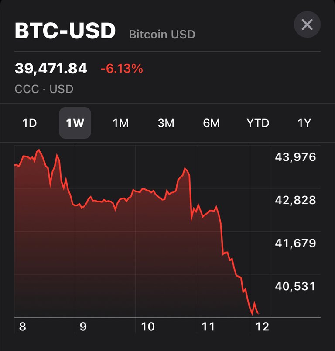The width and height of the screenshot is (335, 351).
Task: Click the 39,471.84 current price
Action: 51,69
